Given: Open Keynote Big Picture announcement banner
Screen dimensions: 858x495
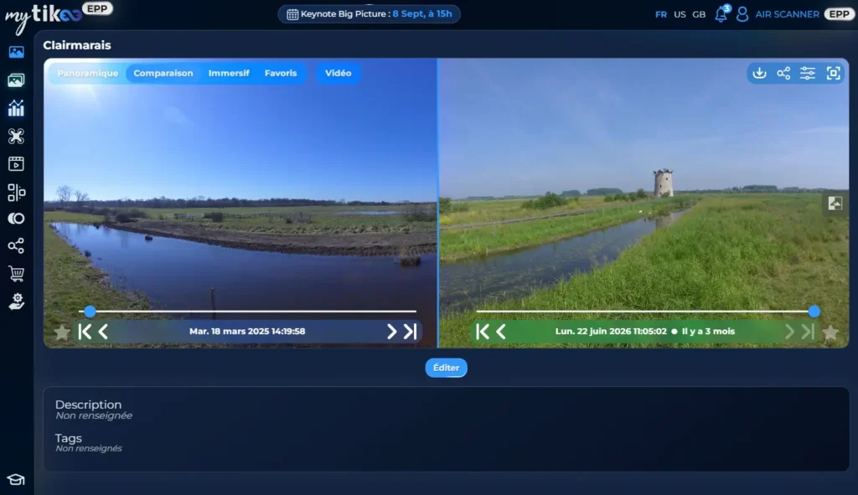Looking at the screenshot, I should click(x=370, y=14).
